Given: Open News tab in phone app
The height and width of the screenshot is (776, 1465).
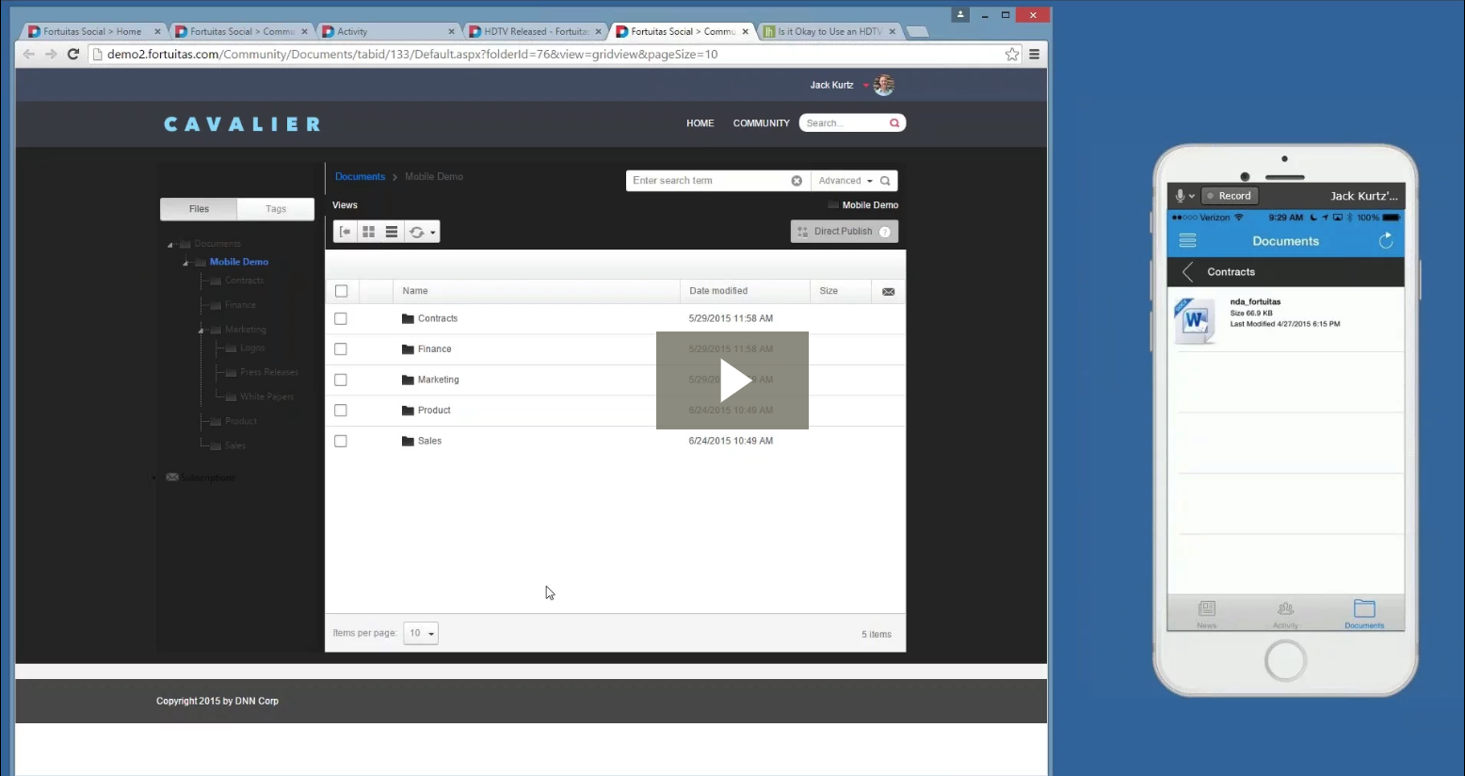Looking at the screenshot, I should pos(1206,614).
